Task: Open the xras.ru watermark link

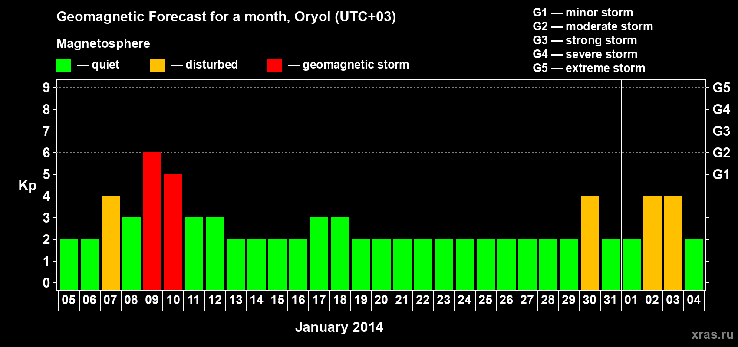Action: tap(712, 334)
